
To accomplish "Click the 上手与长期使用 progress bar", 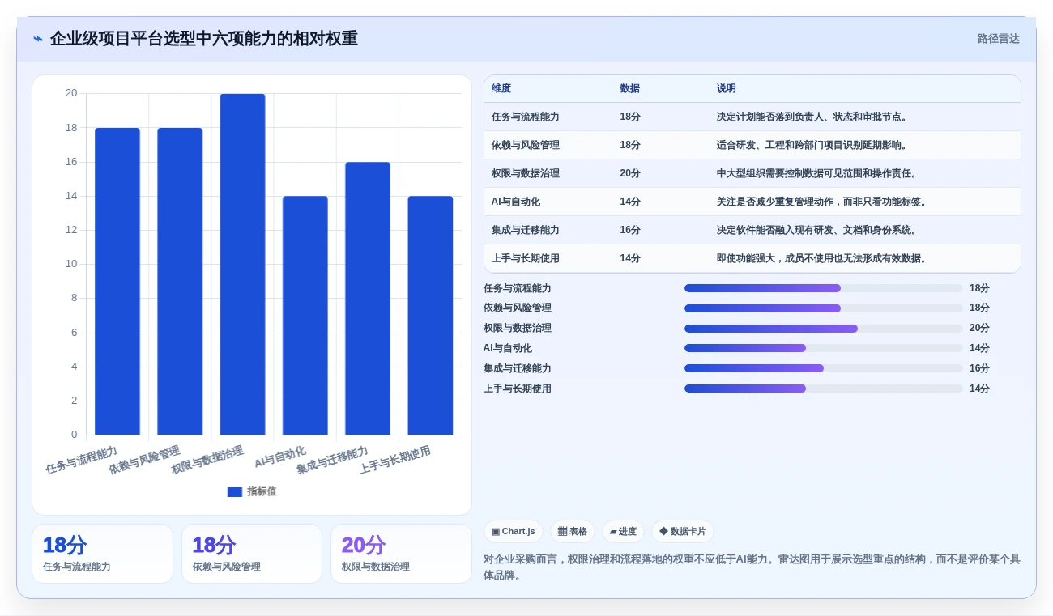I will click(x=824, y=389).
